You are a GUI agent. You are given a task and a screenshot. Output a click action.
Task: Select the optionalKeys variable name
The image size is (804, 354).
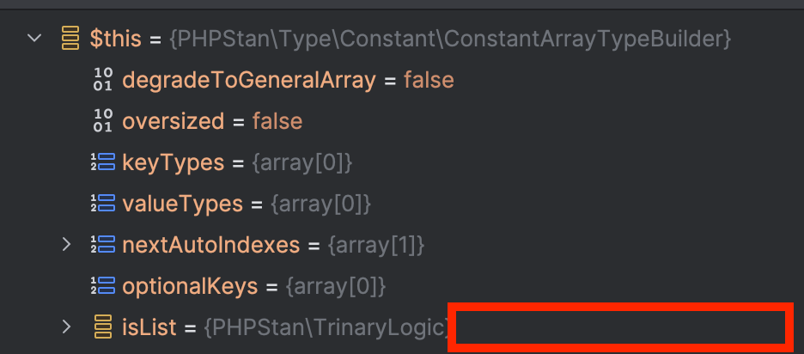(190, 286)
